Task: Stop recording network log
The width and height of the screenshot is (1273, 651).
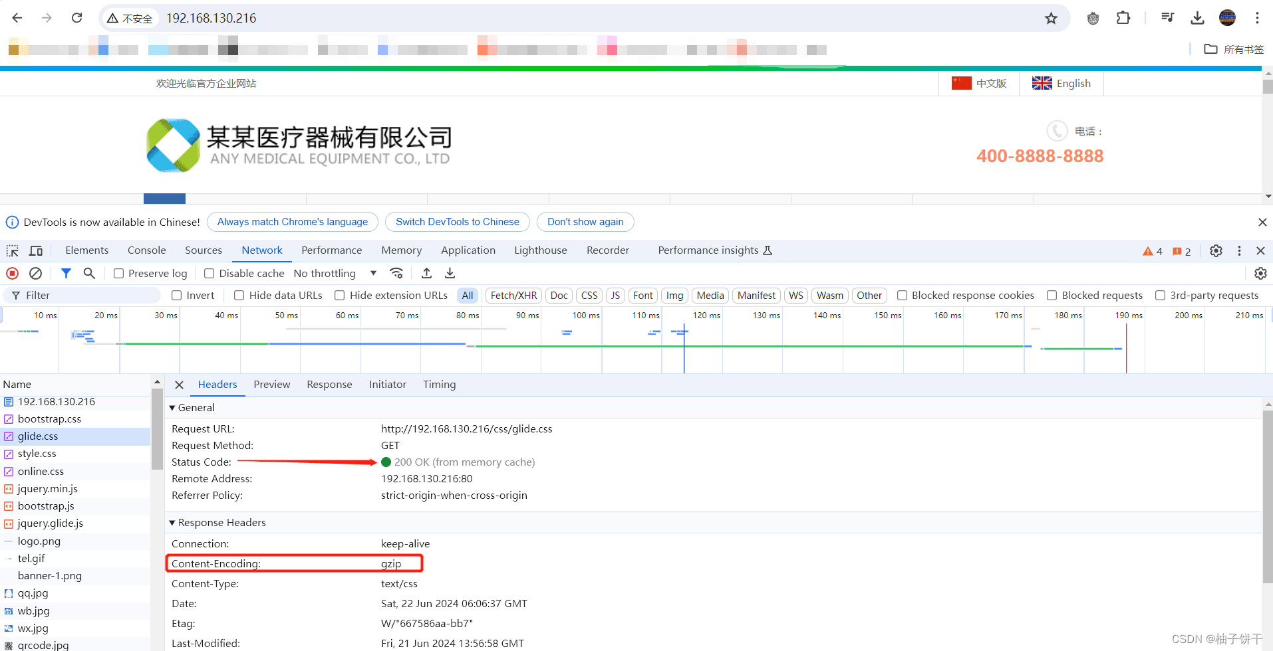Action: (x=11, y=273)
